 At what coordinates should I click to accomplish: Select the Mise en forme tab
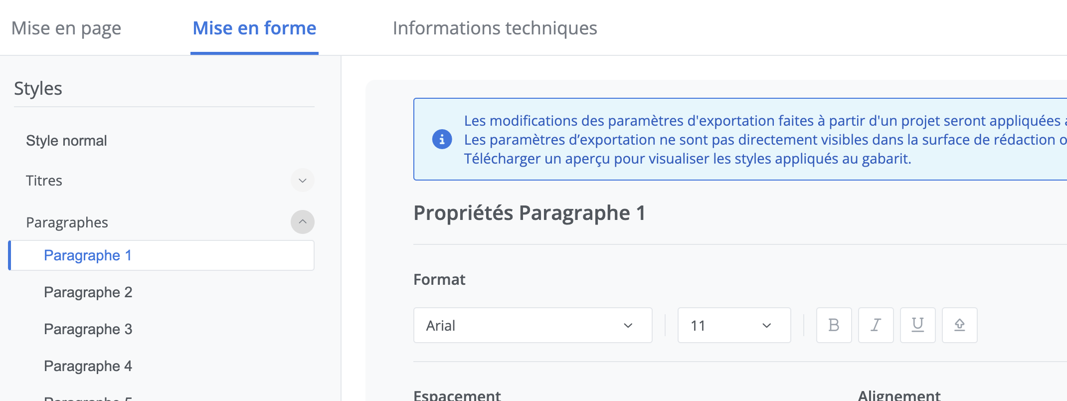point(254,28)
